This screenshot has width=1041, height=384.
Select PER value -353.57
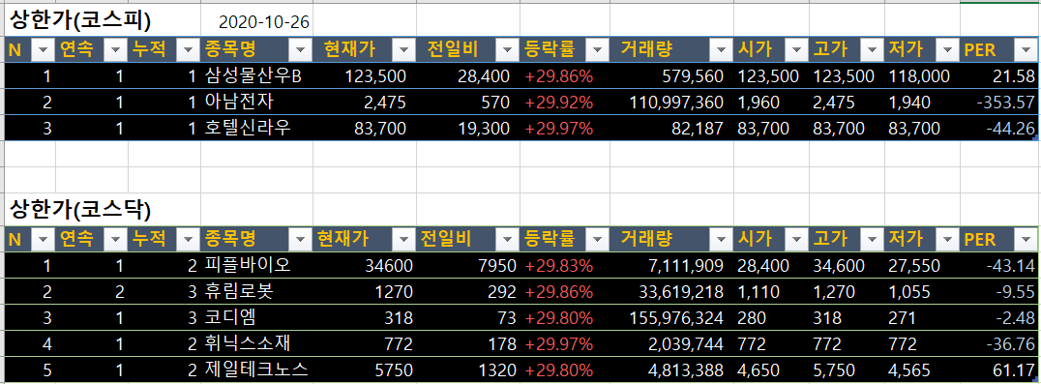point(999,103)
